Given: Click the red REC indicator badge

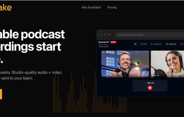Looking at the screenshot, I should click(x=113, y=42).
